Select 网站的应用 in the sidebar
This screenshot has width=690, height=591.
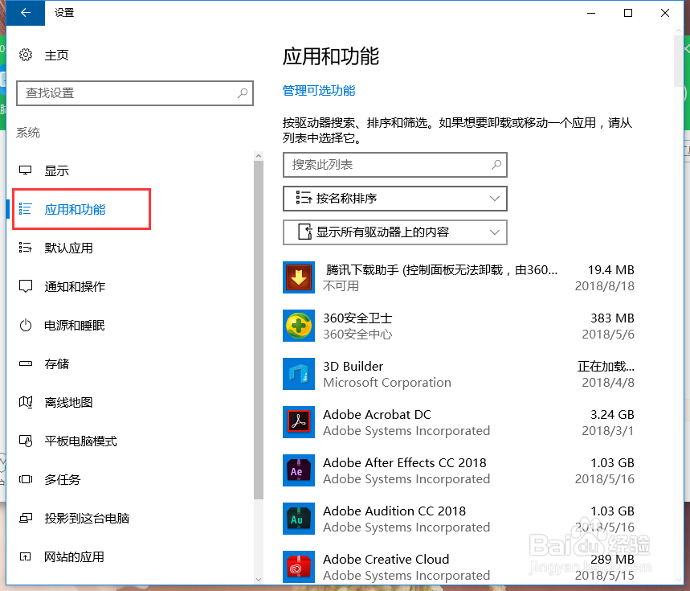pyautogui.click(x=75, y=556)
